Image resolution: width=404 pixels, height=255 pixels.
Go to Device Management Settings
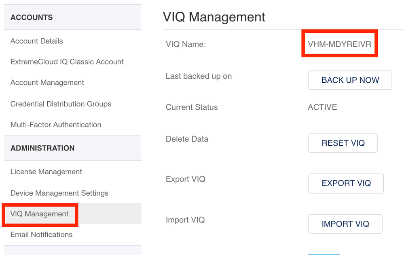pos(59,193)
